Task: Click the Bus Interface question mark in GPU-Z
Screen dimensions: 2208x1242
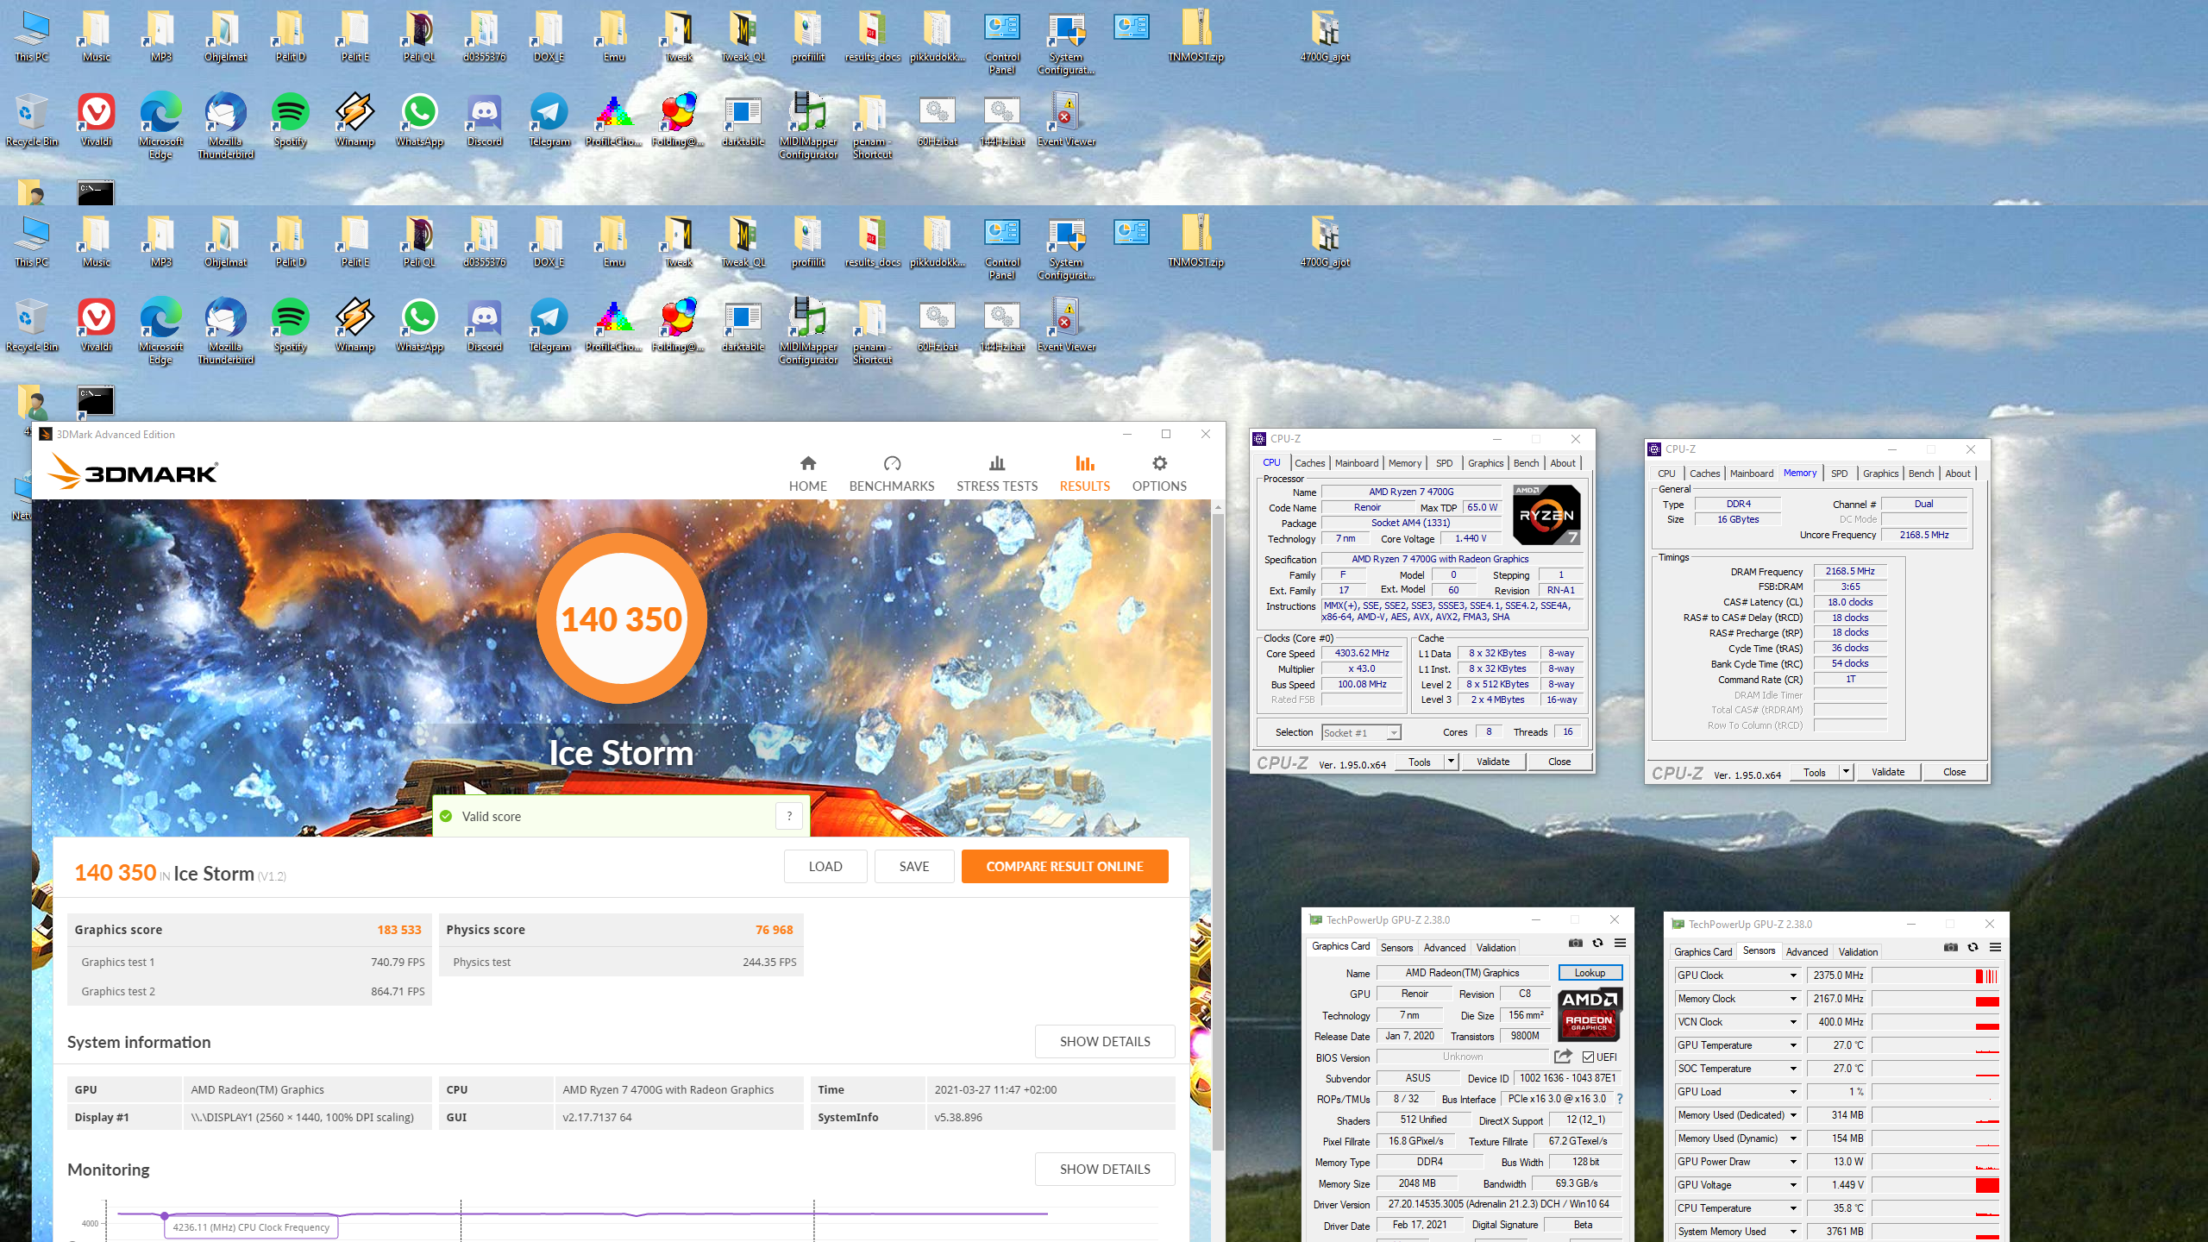Action: pyautogui.click(x=1620, y=1099)
